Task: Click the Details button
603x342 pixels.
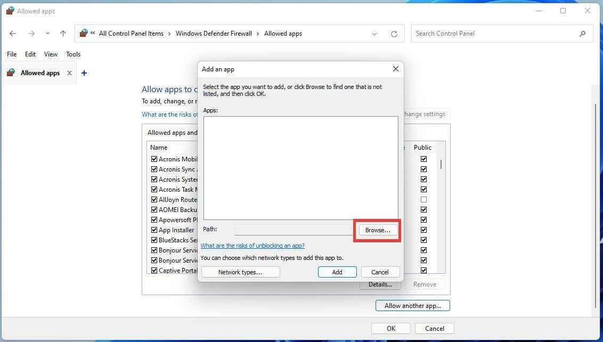Action: pyautogui.click(x=380, y=284)
